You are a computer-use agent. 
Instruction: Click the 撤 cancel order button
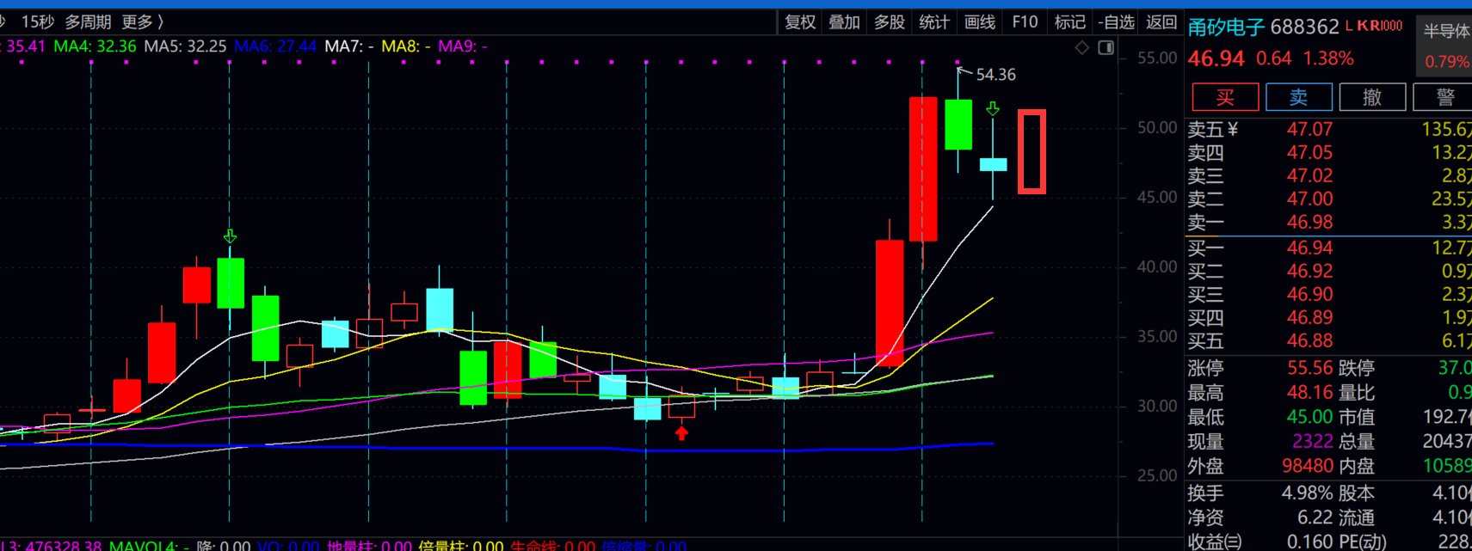click(1371, 97)
